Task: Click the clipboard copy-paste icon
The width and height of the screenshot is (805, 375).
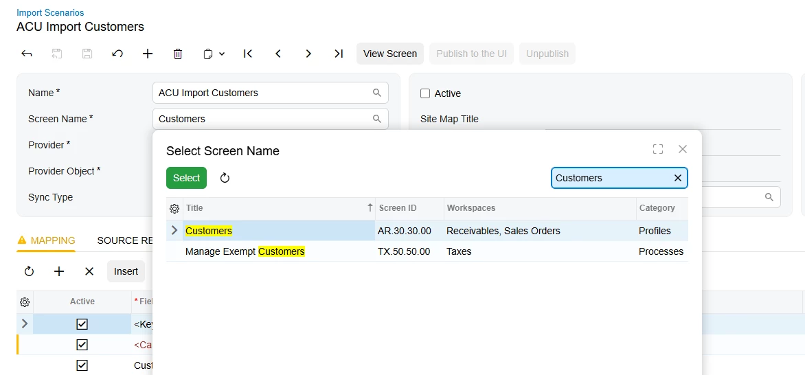Action: 208,54
